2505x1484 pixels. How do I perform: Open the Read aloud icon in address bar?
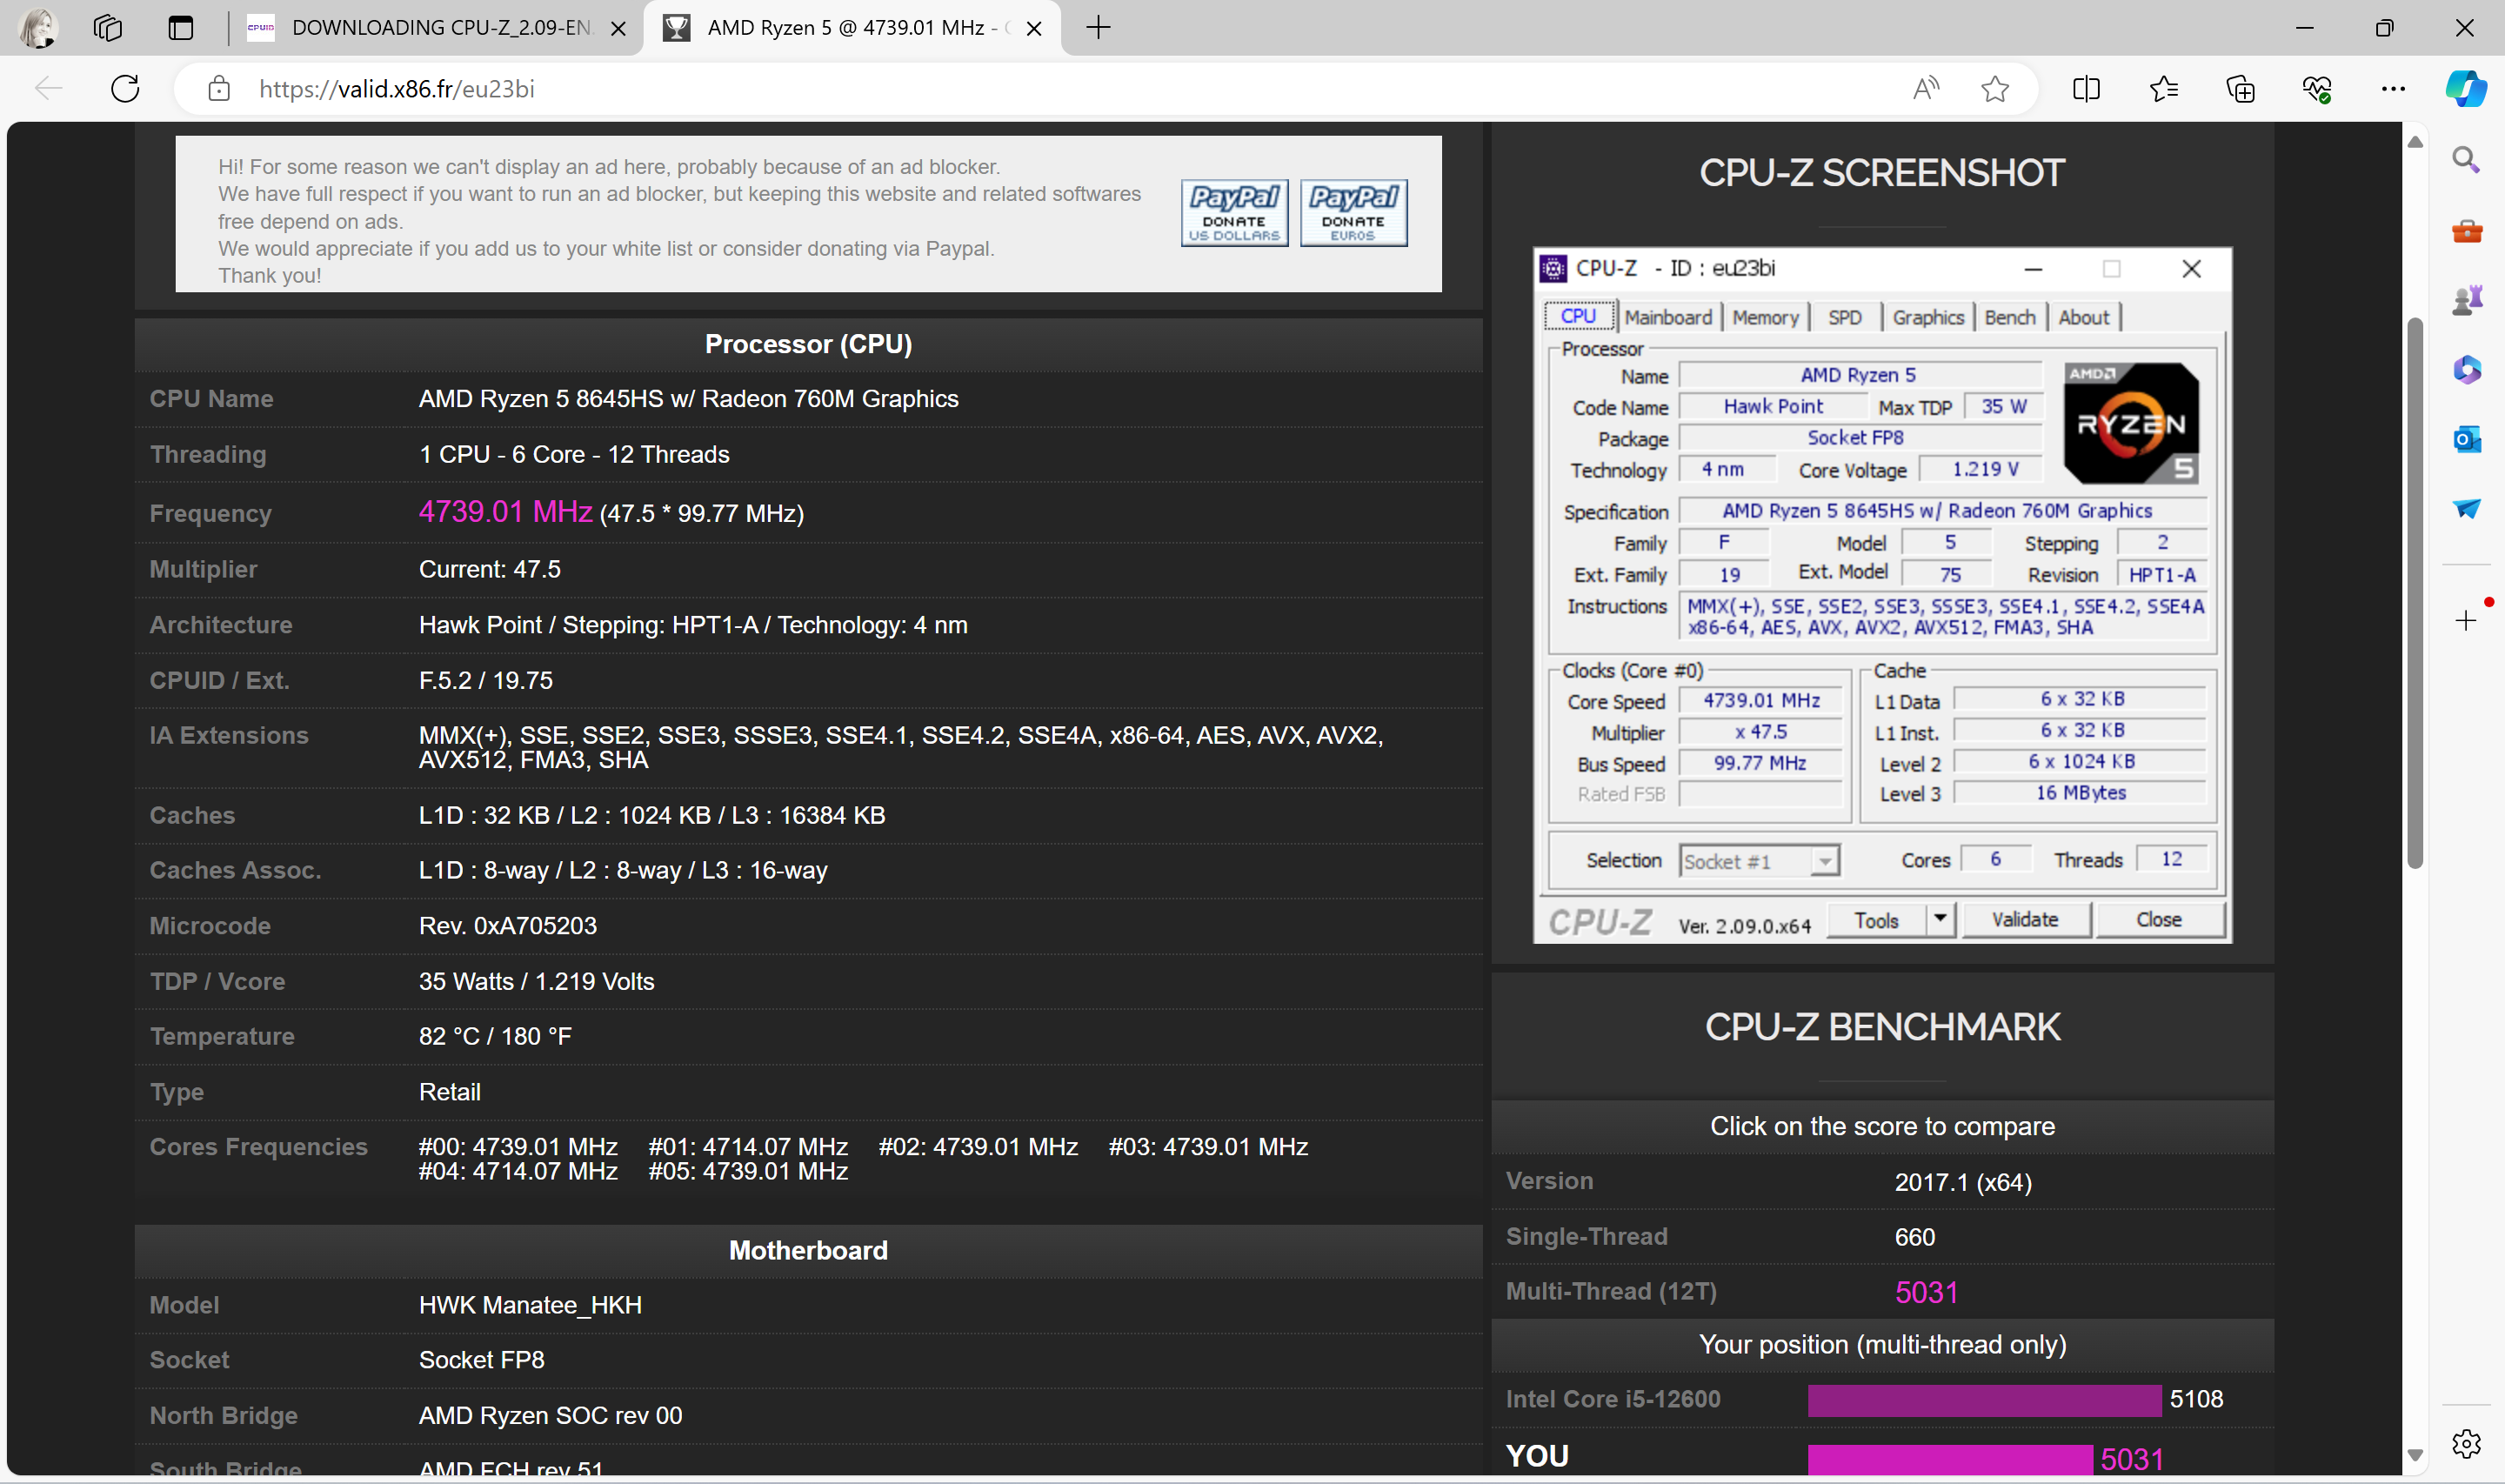(x=1925, y=89)
